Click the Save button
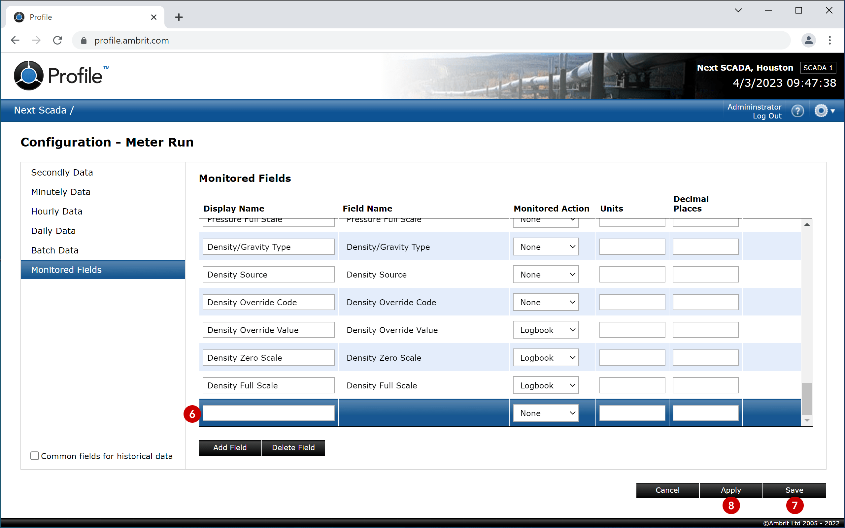845x528 pixels. pyautogui.click(x=794, y=490)
